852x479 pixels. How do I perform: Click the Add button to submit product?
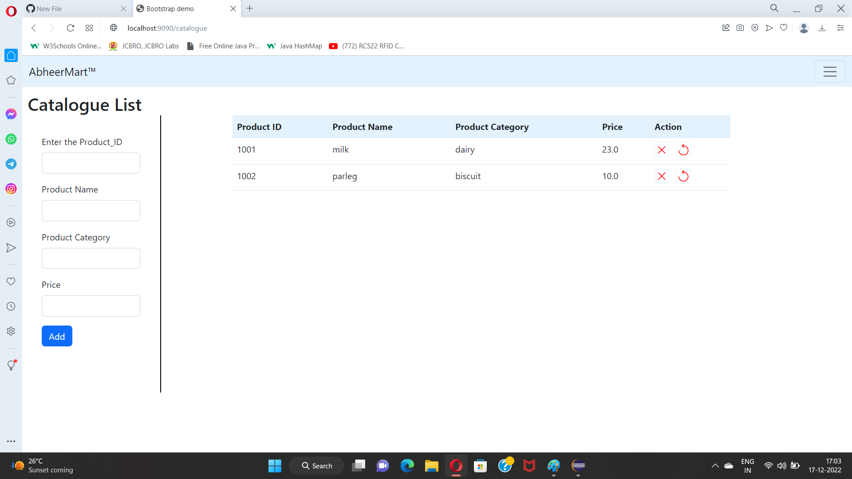click(56, 336)
